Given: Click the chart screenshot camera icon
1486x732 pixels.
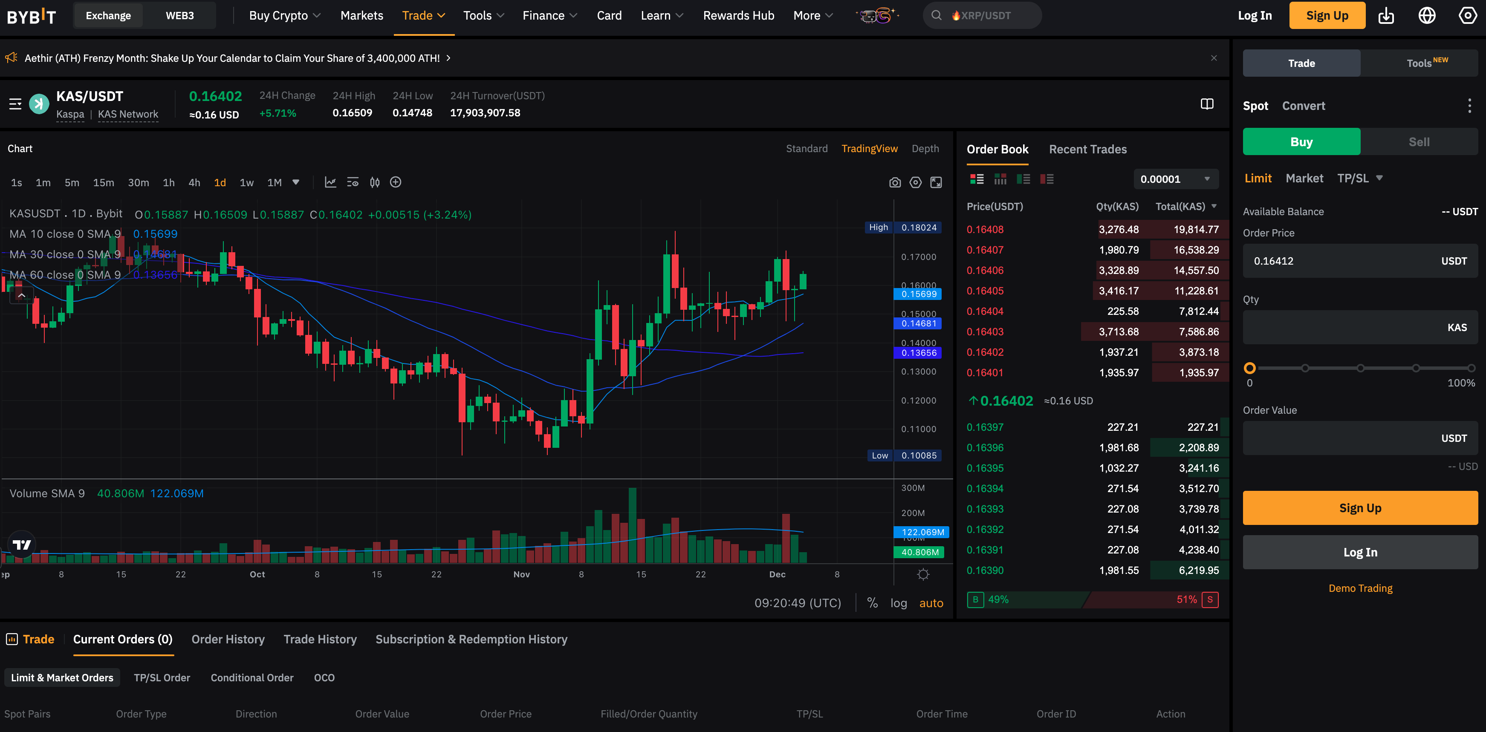Looking at the screenshot, I should (x=895, y=183).
